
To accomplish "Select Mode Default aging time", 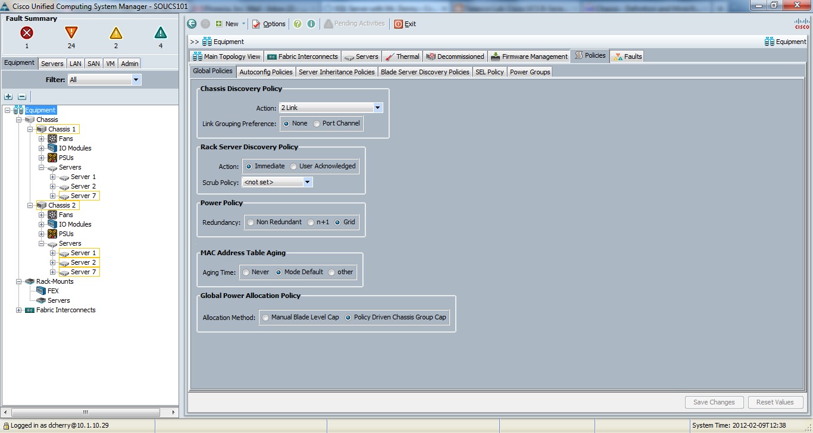I will click(279, 272).
